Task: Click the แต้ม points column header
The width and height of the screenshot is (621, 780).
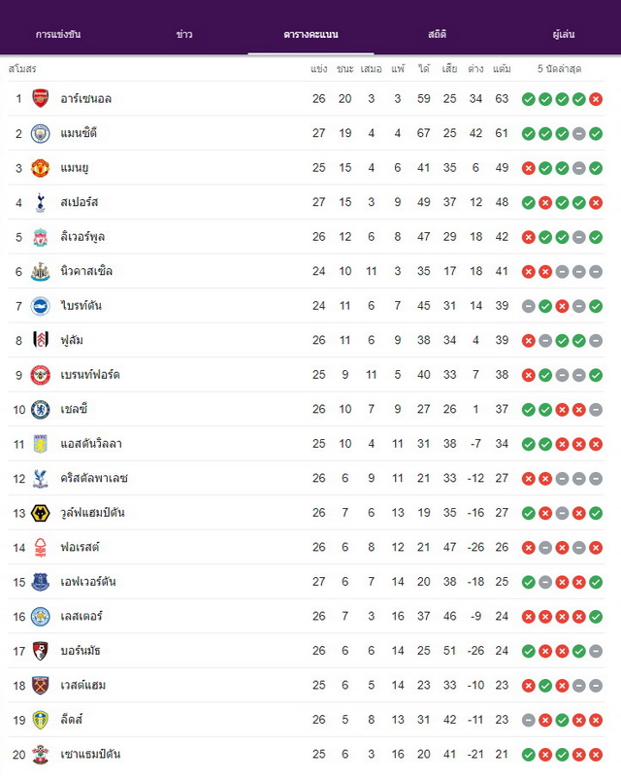Action: [x=502, y=69]
